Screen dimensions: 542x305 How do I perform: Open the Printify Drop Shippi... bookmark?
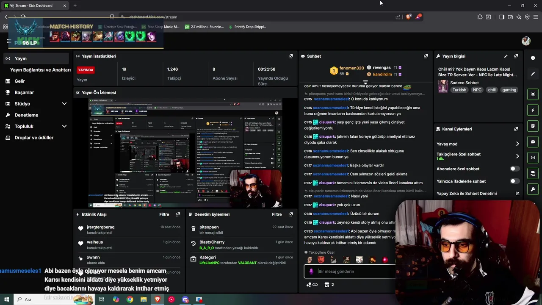247,27
